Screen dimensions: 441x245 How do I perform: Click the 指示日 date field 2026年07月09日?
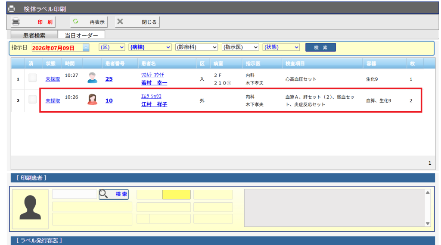[x=57, y=47]
